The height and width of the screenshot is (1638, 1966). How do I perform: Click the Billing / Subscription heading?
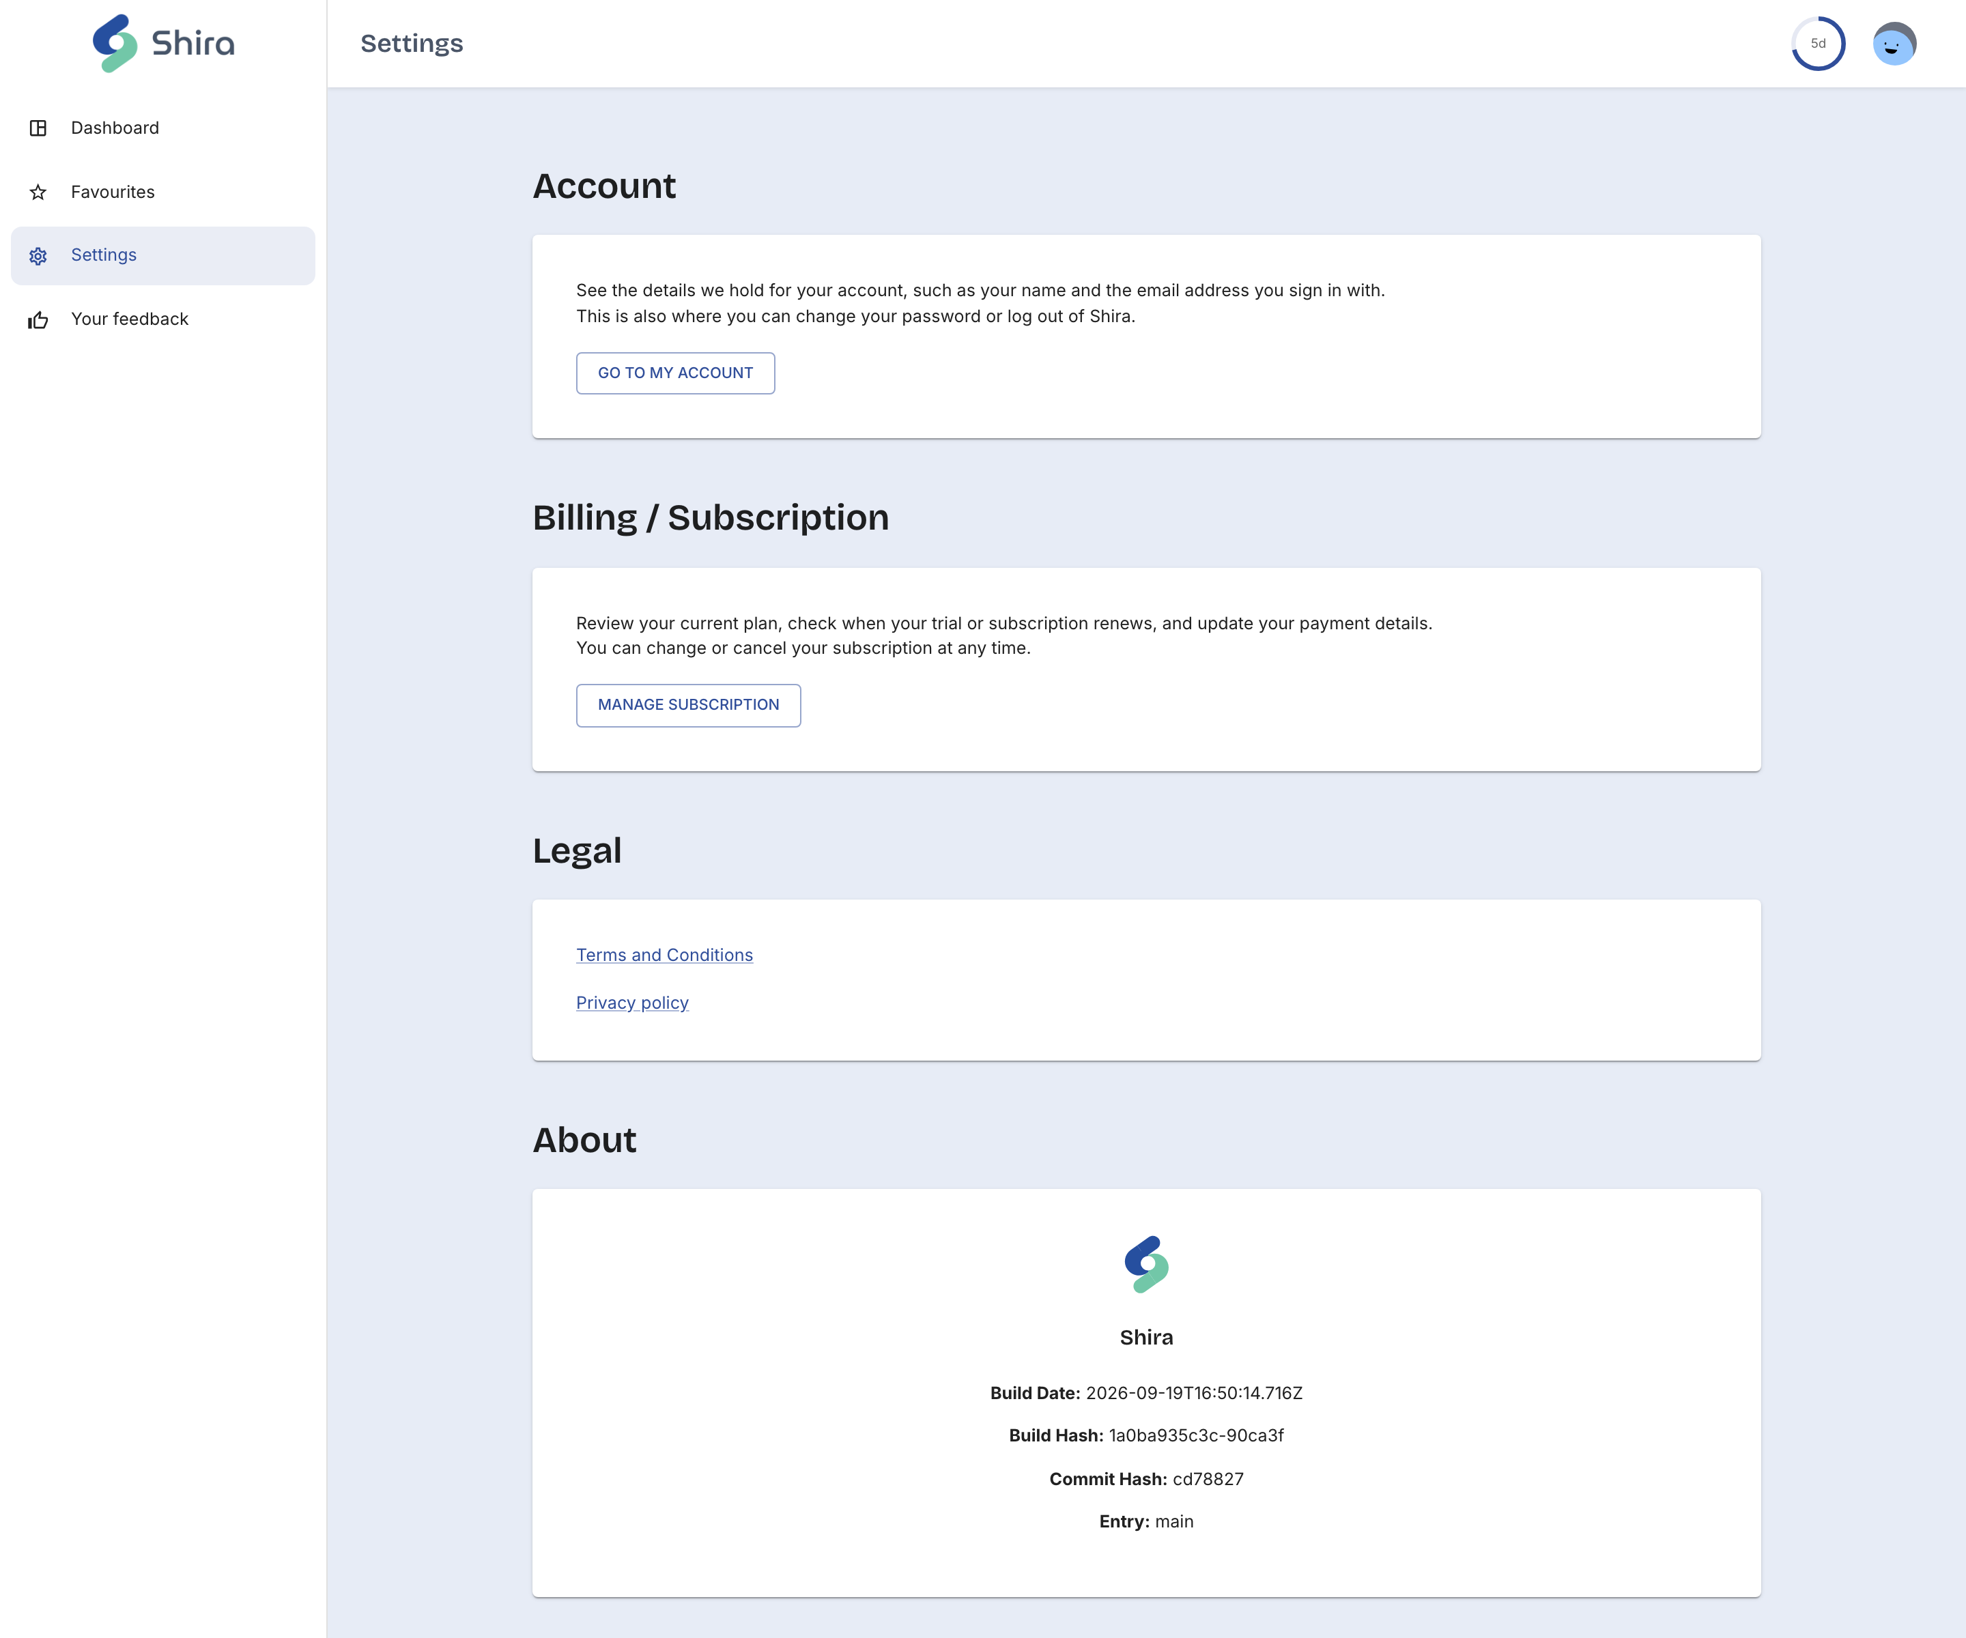711,517
